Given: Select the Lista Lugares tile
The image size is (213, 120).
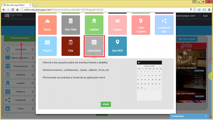Looking at the screenshot, I should coord(141,25).
